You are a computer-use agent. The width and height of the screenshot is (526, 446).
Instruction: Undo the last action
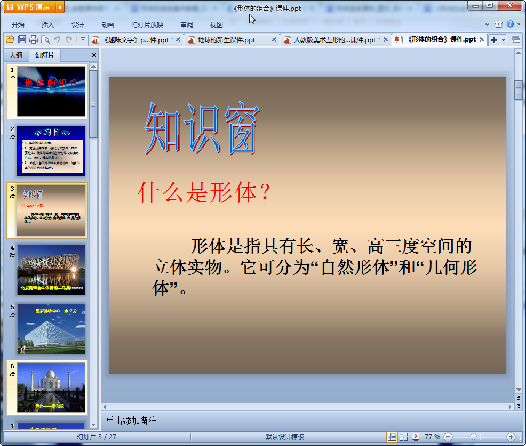[58, 39]
